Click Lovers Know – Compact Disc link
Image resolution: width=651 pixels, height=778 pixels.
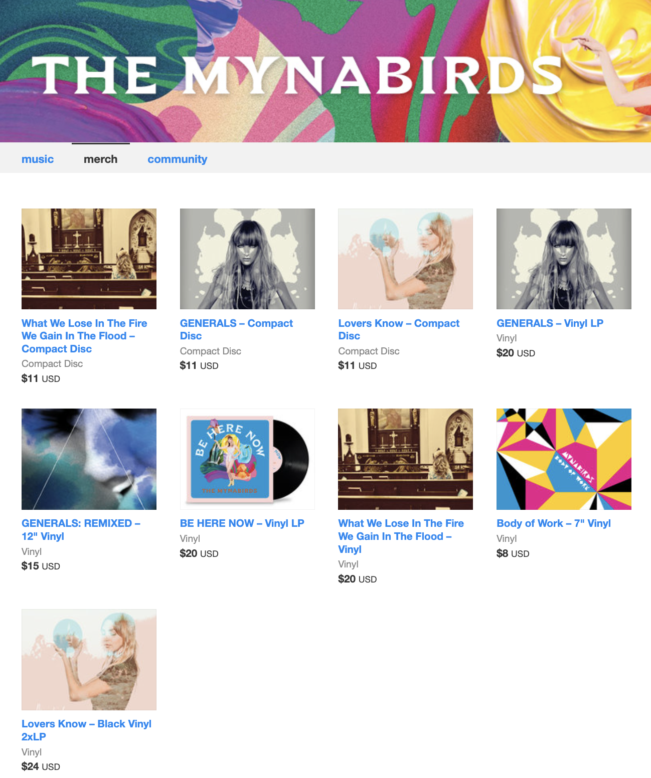(x=399, y=329)
